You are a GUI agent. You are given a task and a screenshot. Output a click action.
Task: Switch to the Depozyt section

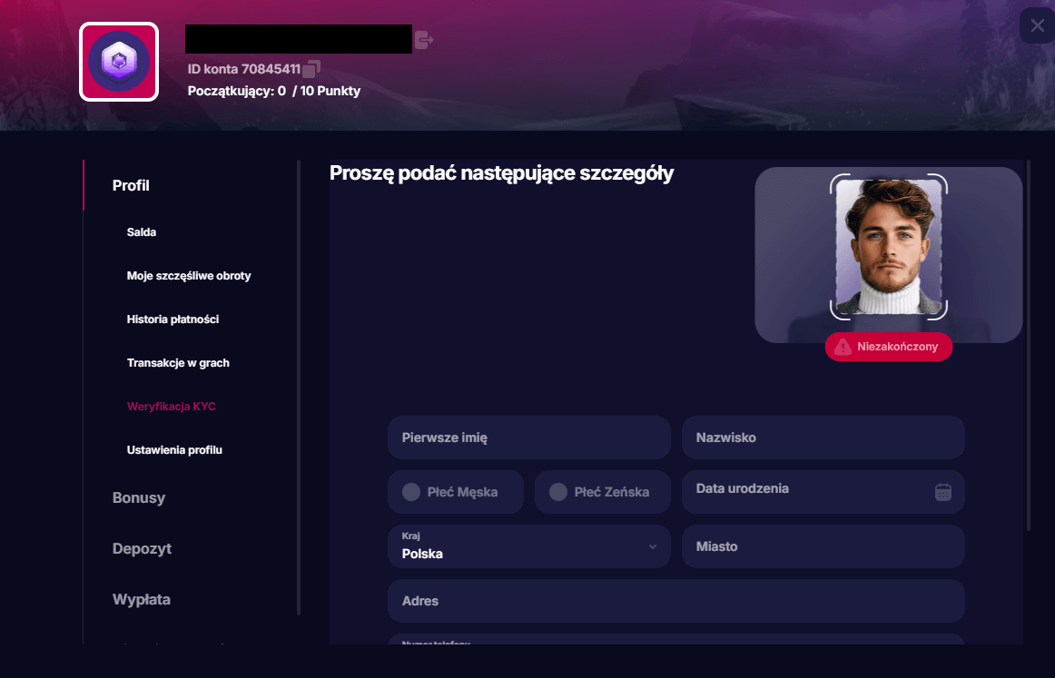142,549
